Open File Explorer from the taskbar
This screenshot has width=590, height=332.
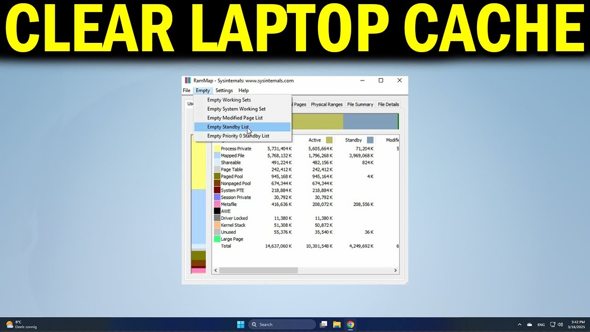(x=337, y=325)
